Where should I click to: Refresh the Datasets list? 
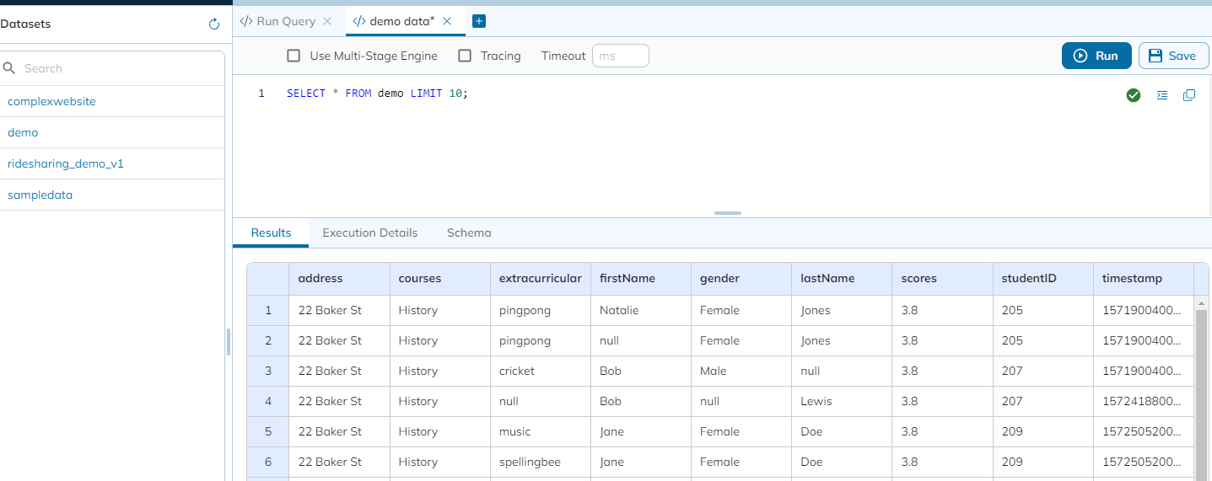click(x=214, y=24)
